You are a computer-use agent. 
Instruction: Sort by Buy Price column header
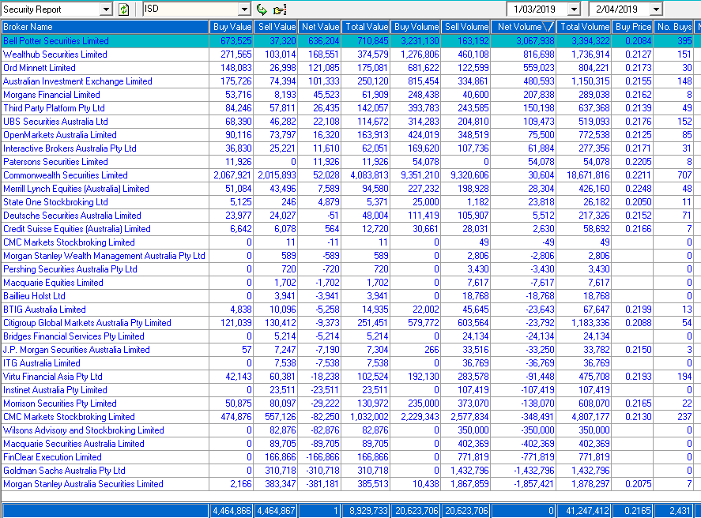(632, 27)
